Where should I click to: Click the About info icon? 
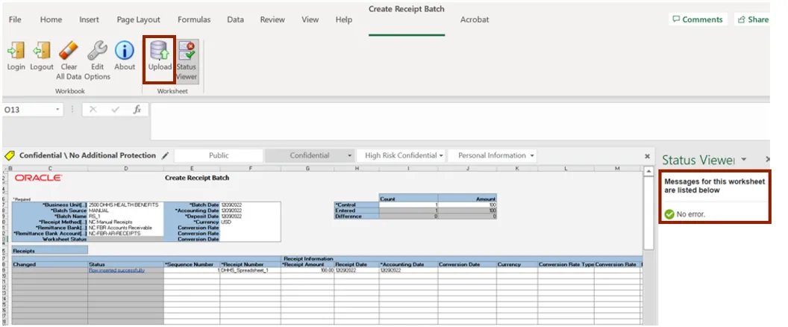click(x=125, y=52)
